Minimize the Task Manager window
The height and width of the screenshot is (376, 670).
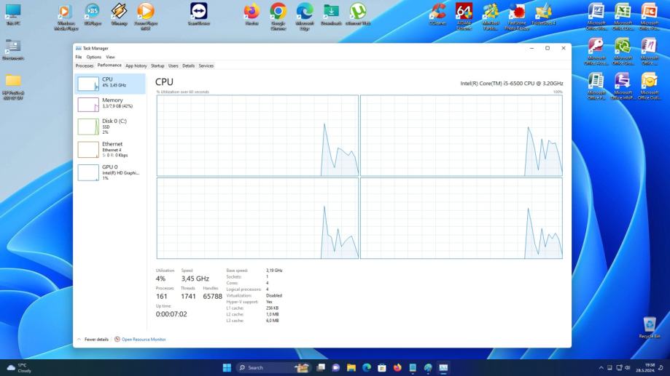coord(531,48)
